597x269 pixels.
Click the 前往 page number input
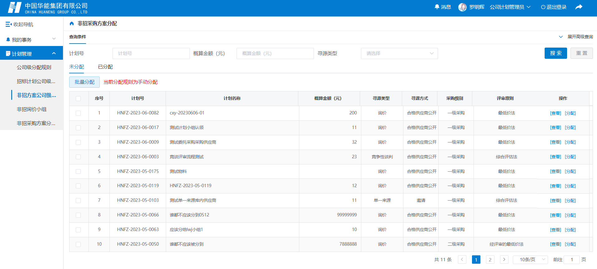click(x=572, y=260)
